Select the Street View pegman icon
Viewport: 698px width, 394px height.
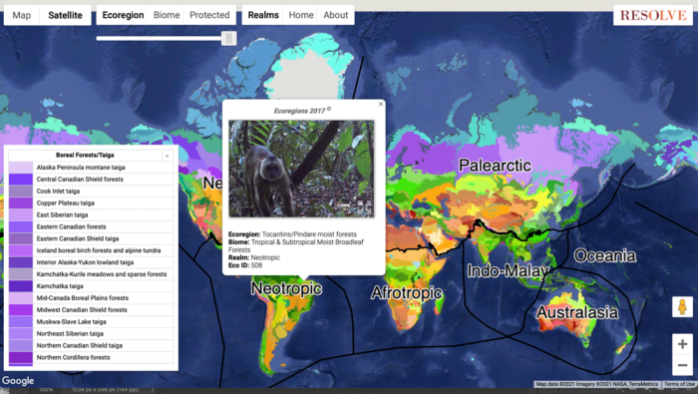pyautogui.click(x=682, y=307)
